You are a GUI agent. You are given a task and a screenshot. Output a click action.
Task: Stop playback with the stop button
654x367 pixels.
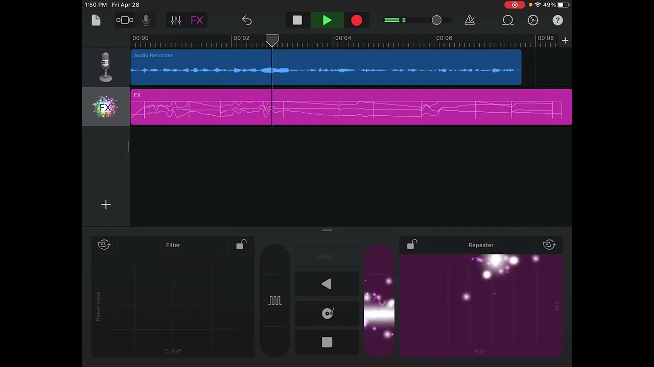[x=297, y=20]
